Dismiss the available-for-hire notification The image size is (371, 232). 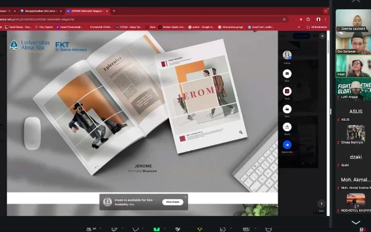coord(185,197)
